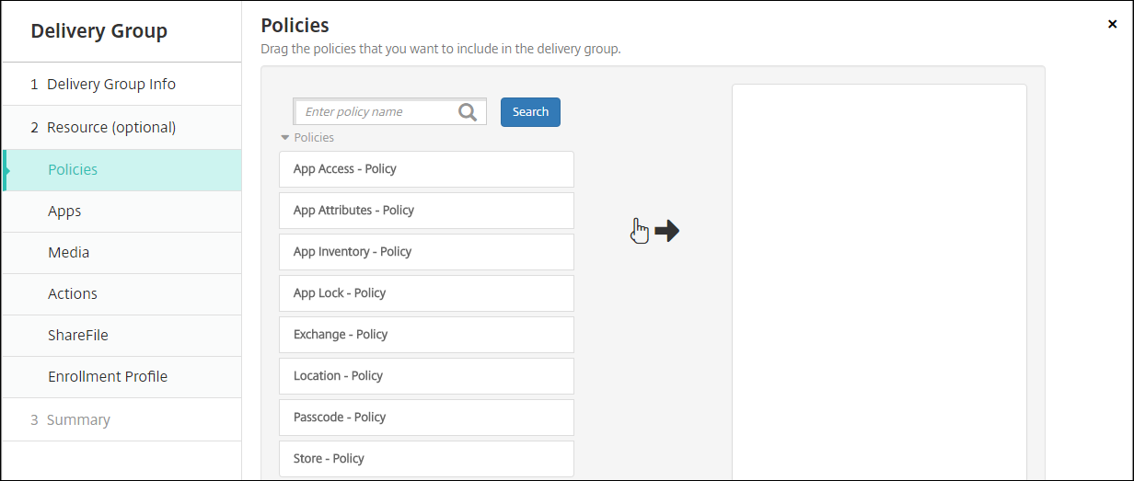Choose the App Lock policy item
Image resolution: width=1134 pixels, height=481 pixels.
point(426,293)
